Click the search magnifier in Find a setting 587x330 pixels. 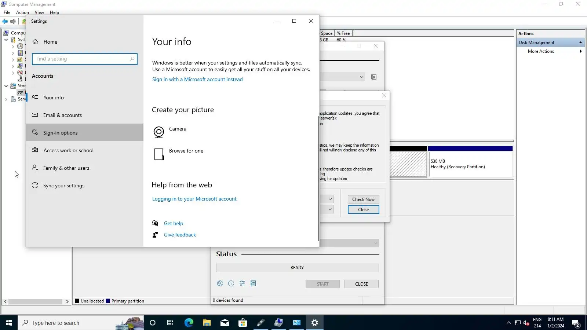point(132,59)
